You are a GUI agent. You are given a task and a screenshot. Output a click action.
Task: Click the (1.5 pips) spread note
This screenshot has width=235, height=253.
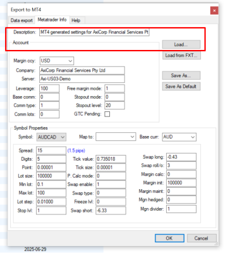coord(76,151)
